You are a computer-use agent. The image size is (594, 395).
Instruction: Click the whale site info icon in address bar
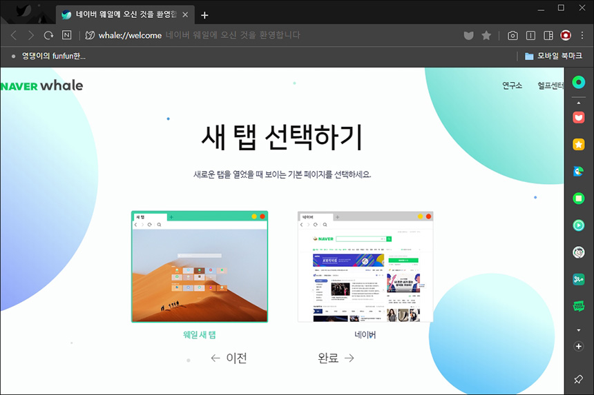90,36
